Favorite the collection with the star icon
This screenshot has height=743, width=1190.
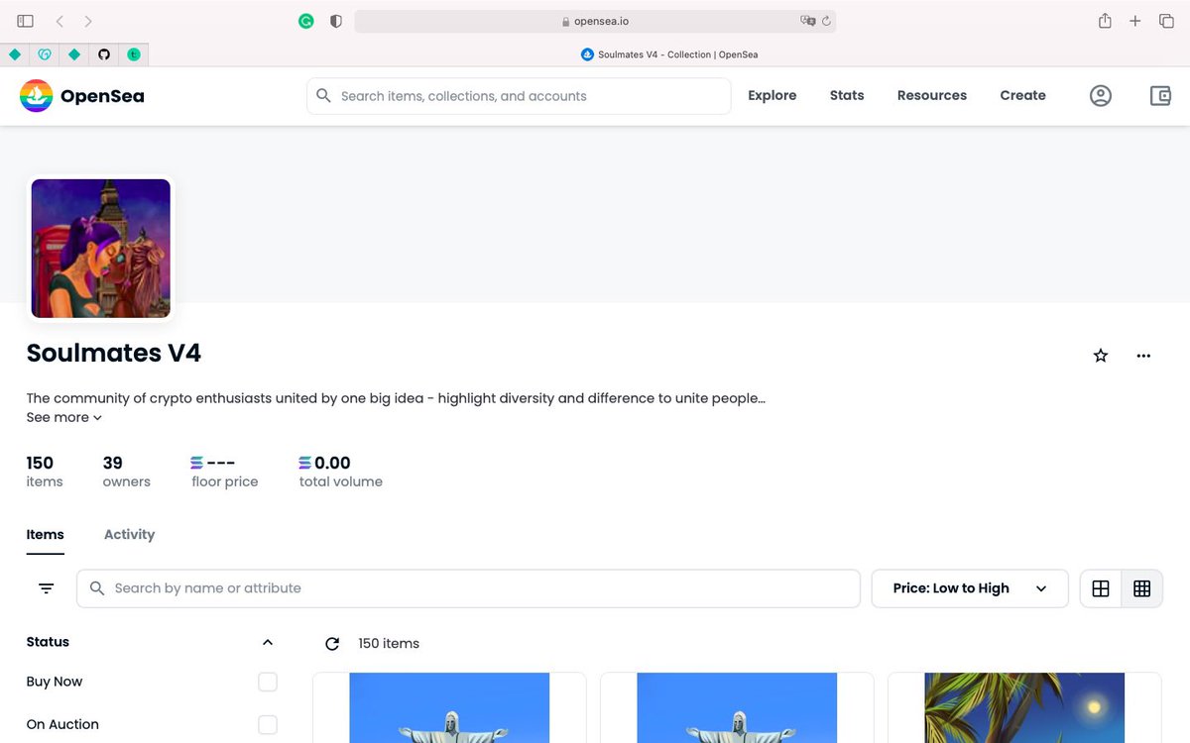[1100, 355]
